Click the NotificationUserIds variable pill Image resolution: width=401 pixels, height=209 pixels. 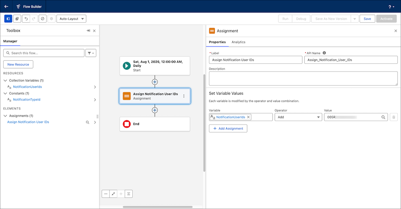pyautogui.click(x=230, y=117)
